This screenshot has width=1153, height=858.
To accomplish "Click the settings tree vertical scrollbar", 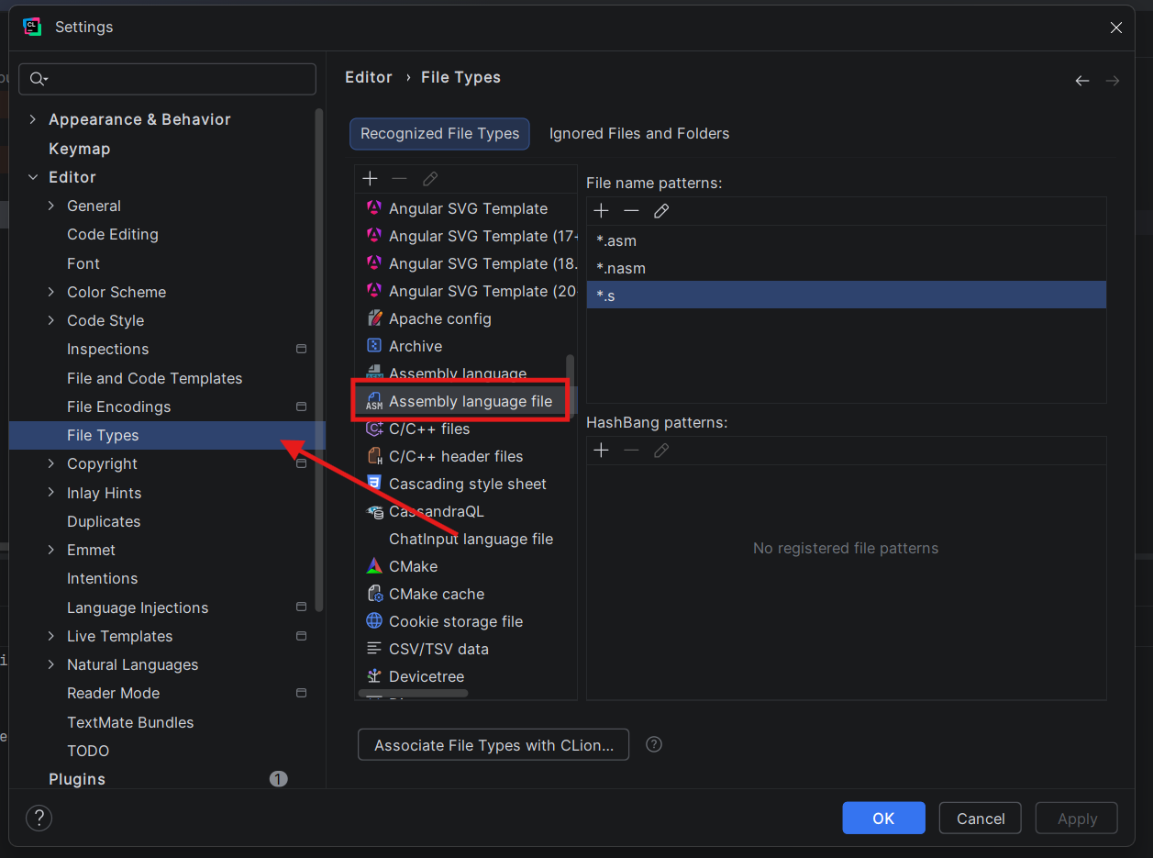I will tap(318, 360).
